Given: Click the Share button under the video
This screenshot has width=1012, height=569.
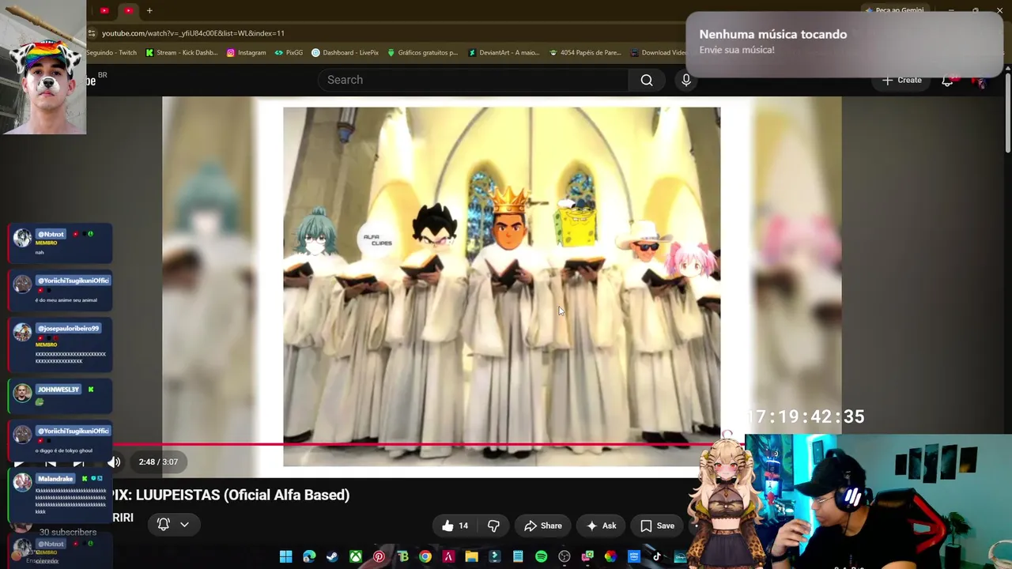Looking at the screenshot, I should 543,526.
